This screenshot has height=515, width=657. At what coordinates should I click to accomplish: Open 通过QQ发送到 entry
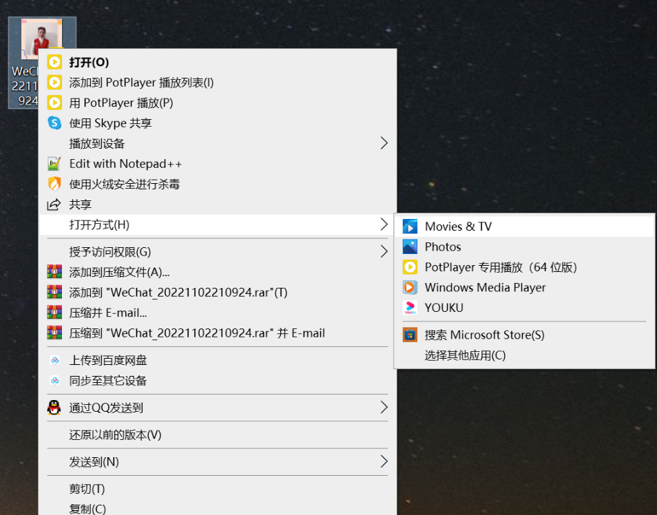tap(218, 408)
